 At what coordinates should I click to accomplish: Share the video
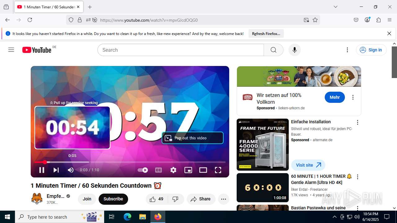click(x=201, y=199)
